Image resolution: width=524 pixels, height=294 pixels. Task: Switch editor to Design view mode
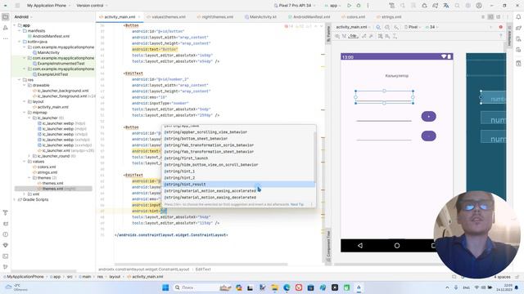tap(499, 17)
